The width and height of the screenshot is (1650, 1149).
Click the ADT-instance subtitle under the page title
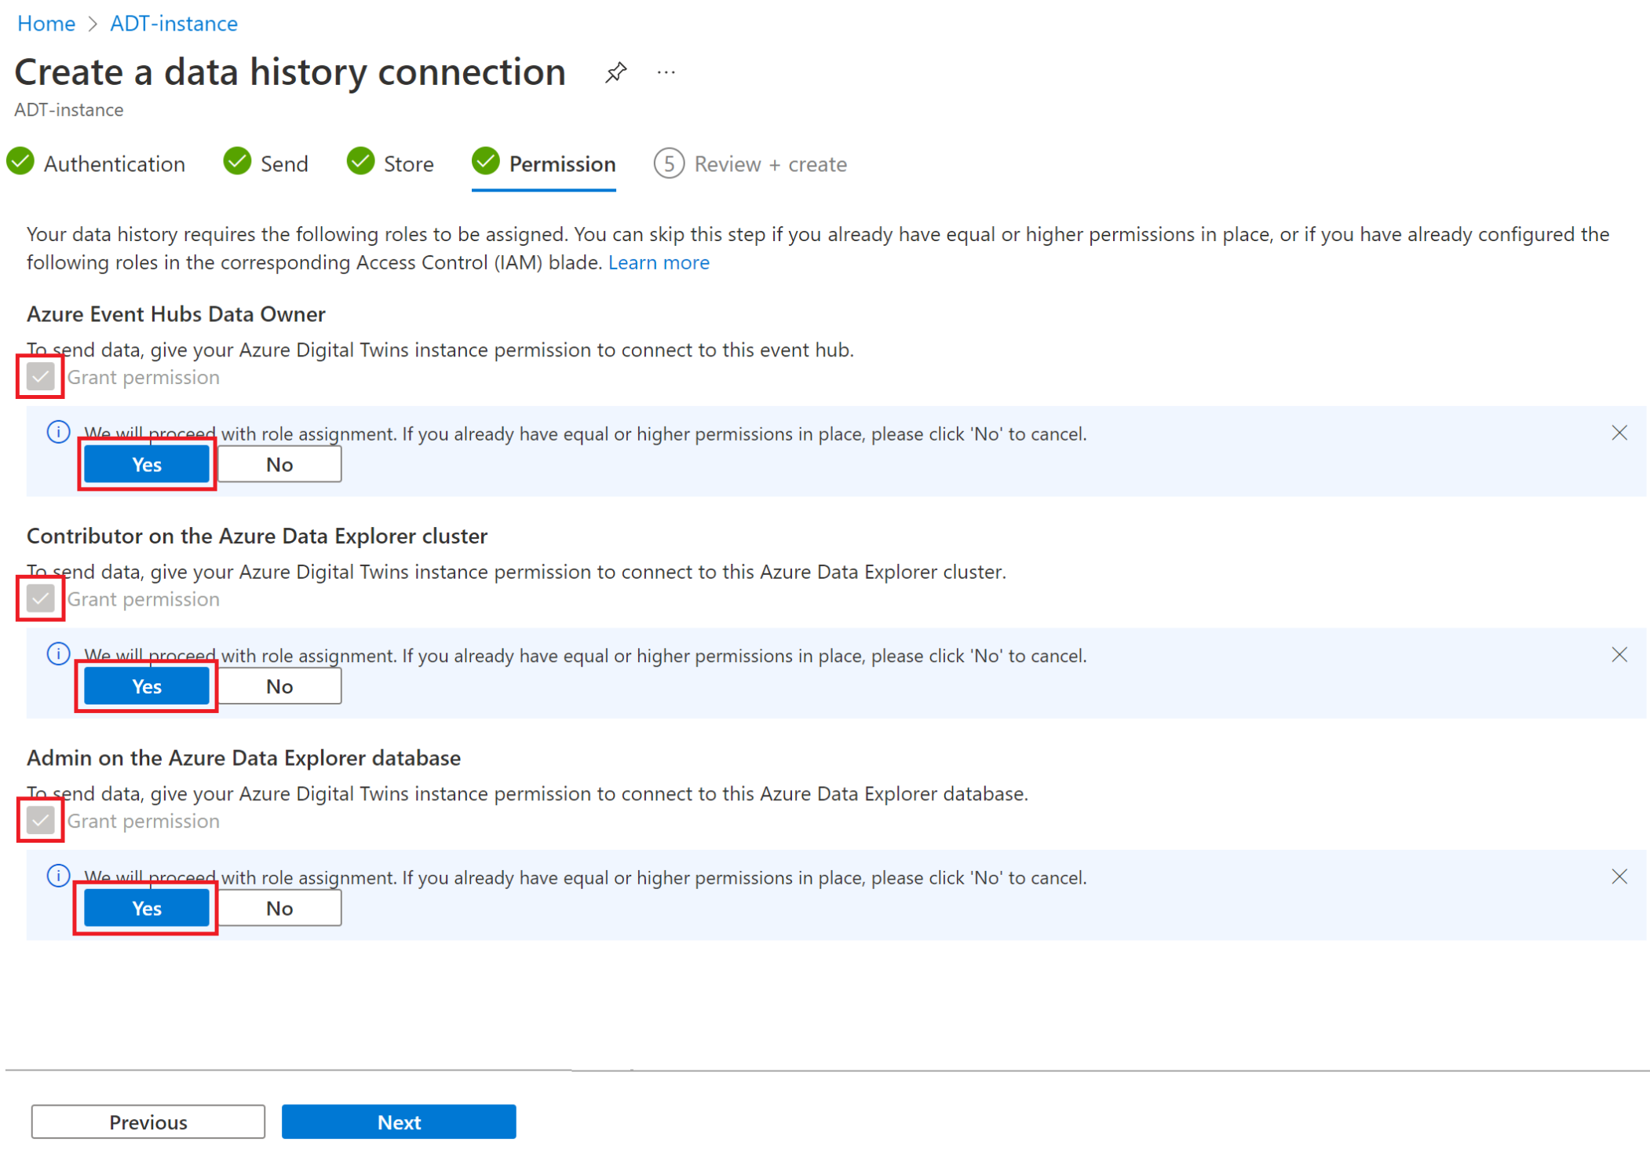(x=69, y=110)
